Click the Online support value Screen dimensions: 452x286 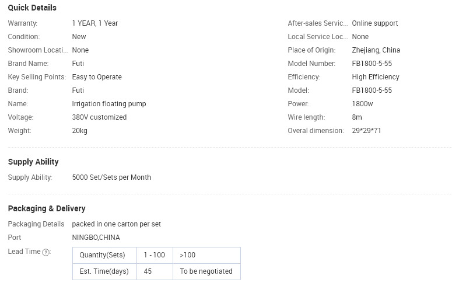[375, 23]
